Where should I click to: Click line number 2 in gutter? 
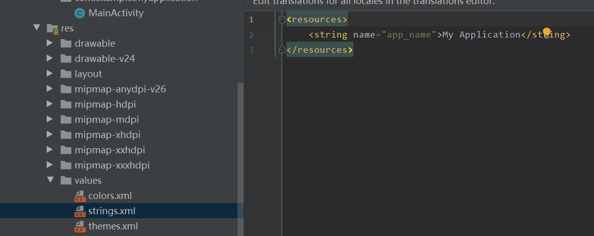click(251, 35)
